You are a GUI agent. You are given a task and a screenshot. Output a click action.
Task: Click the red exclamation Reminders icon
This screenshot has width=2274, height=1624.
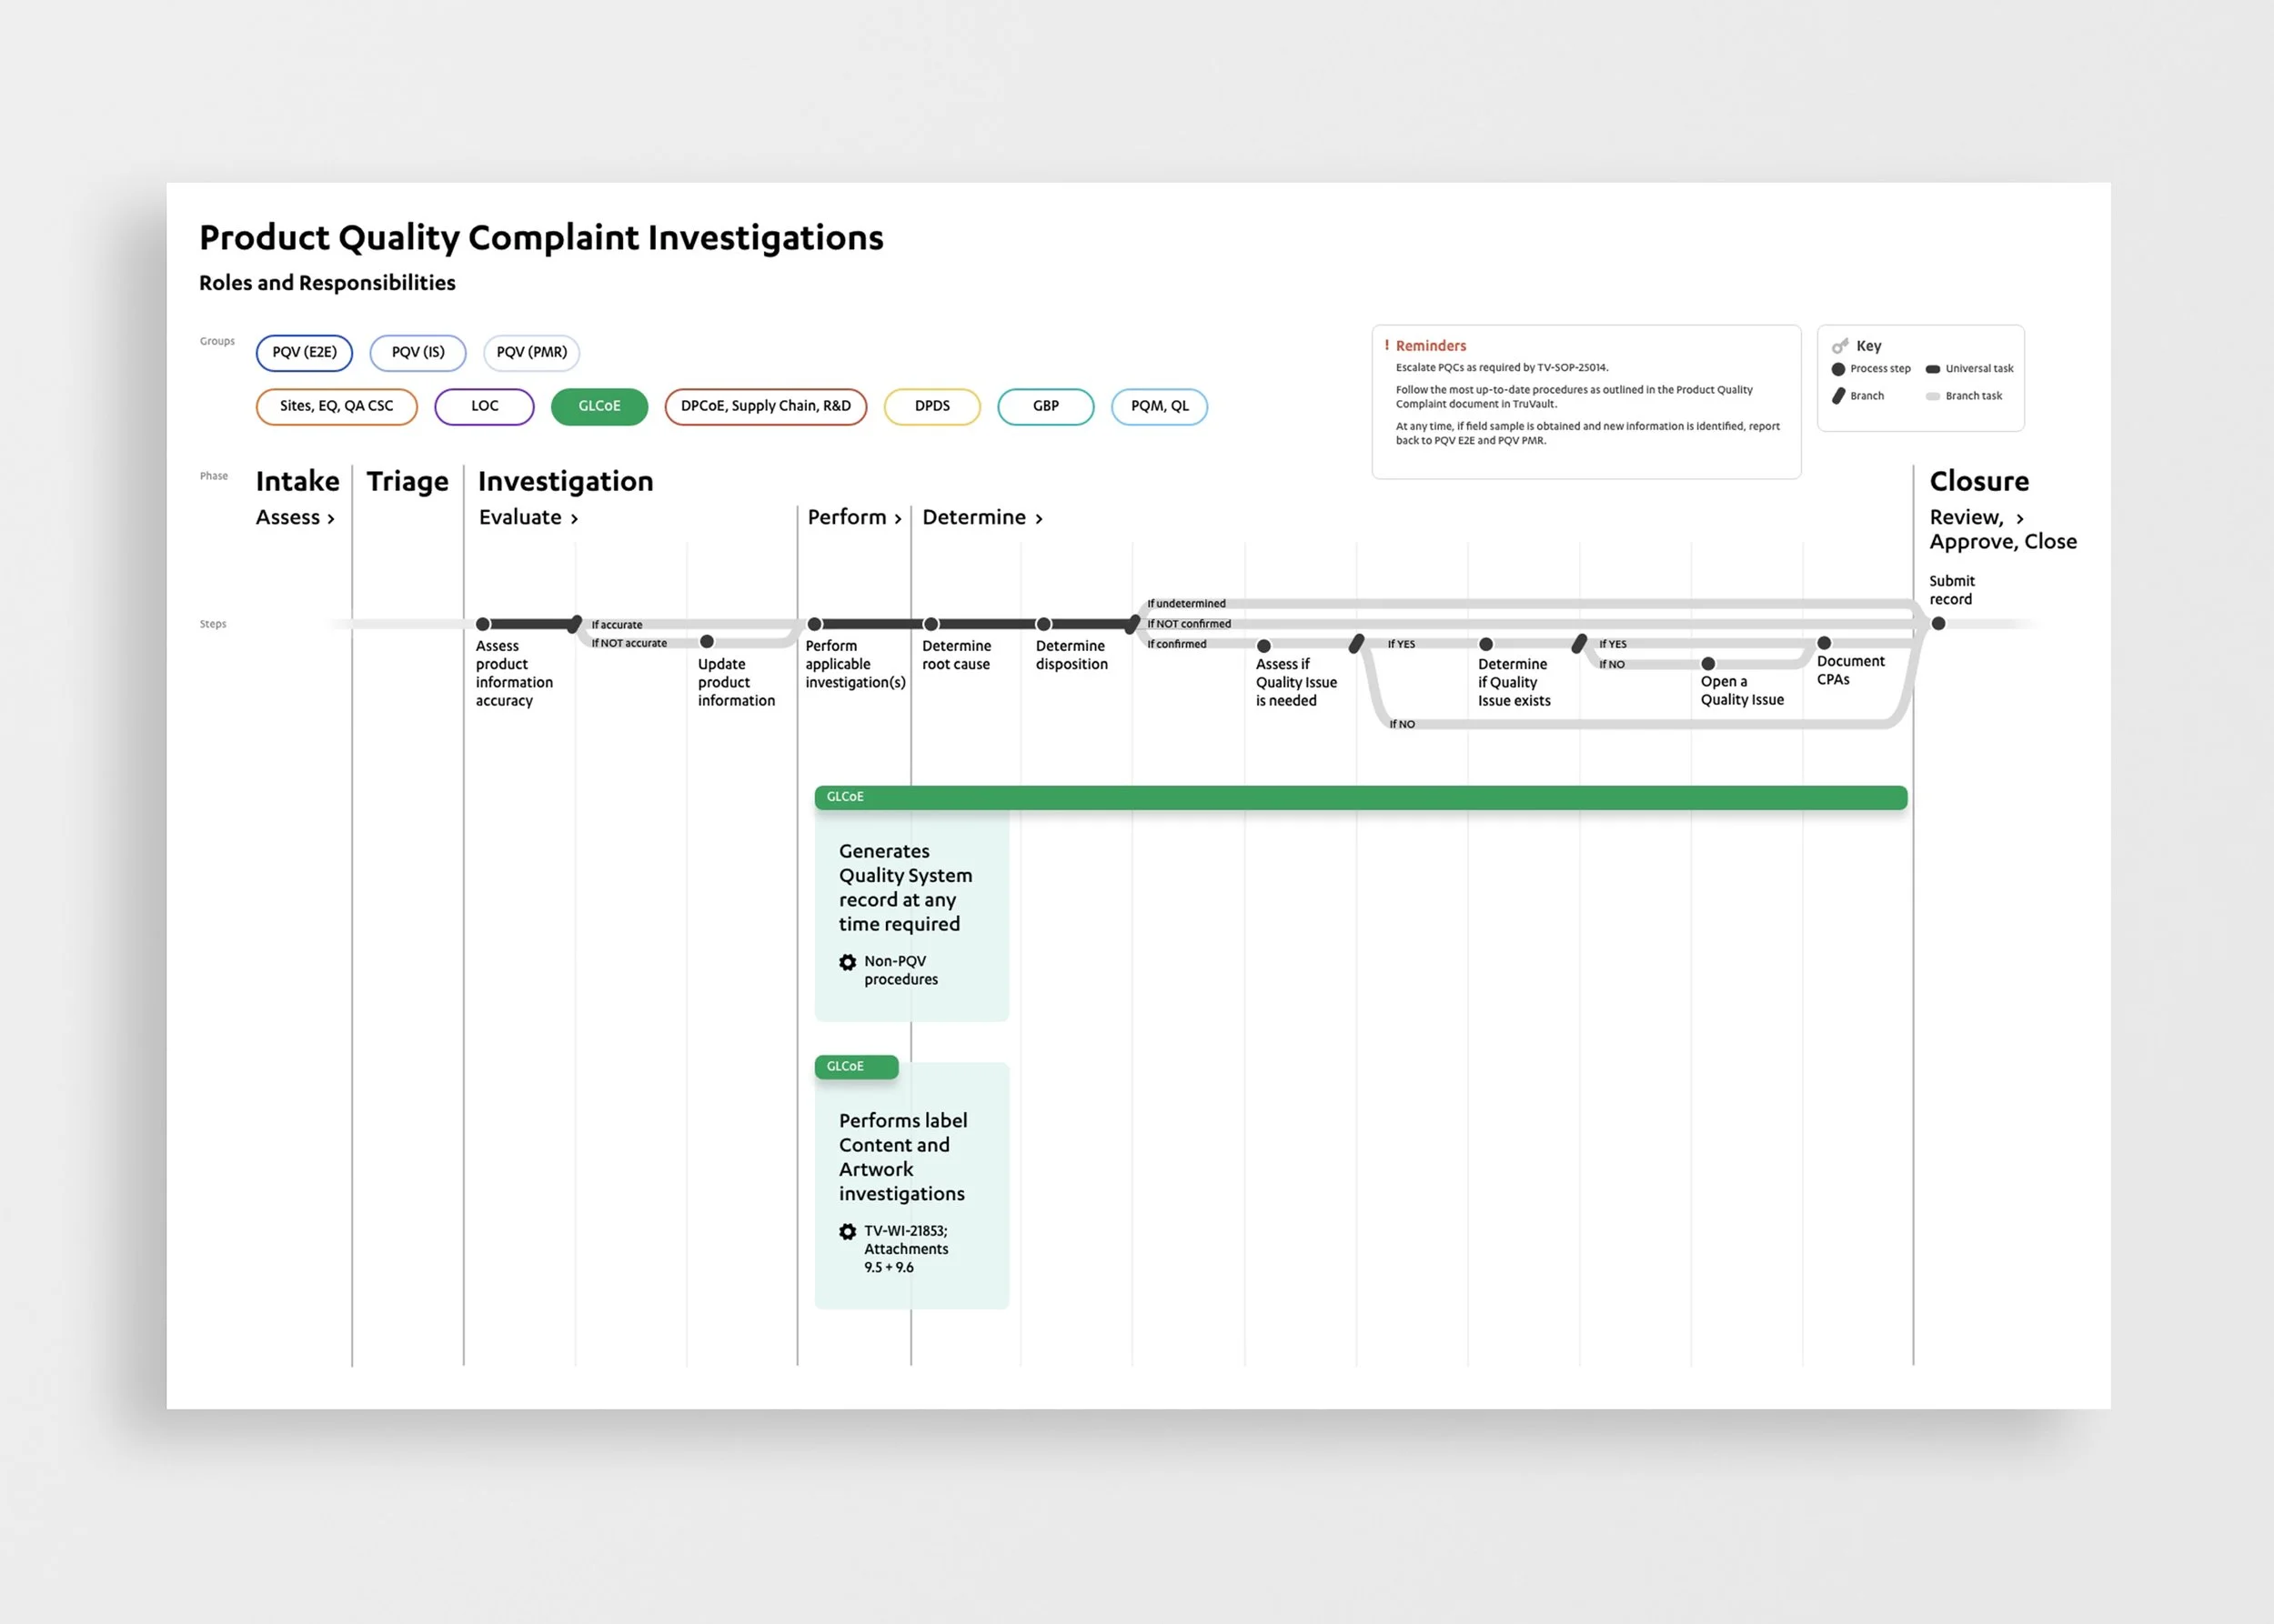point(1386,345)
